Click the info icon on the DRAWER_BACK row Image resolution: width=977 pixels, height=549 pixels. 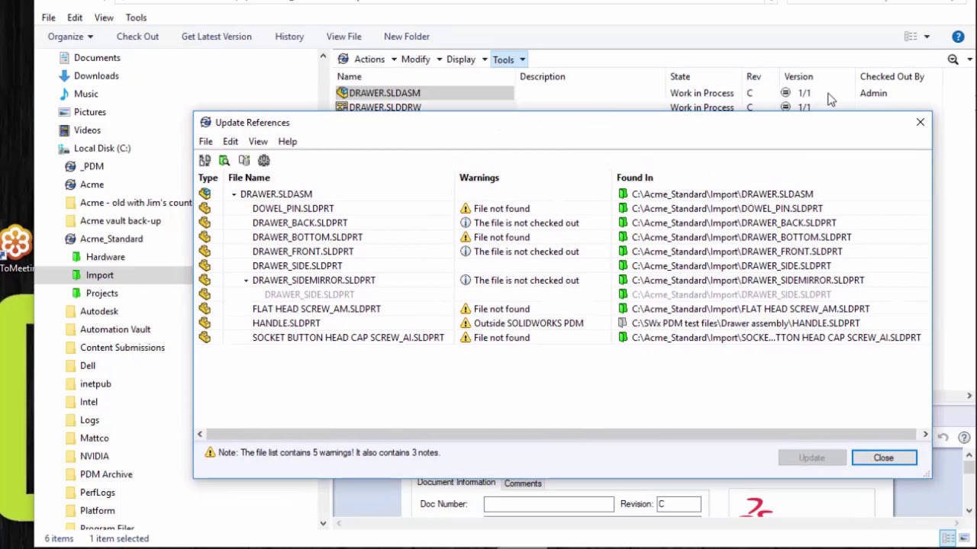[x=466, y=223]
